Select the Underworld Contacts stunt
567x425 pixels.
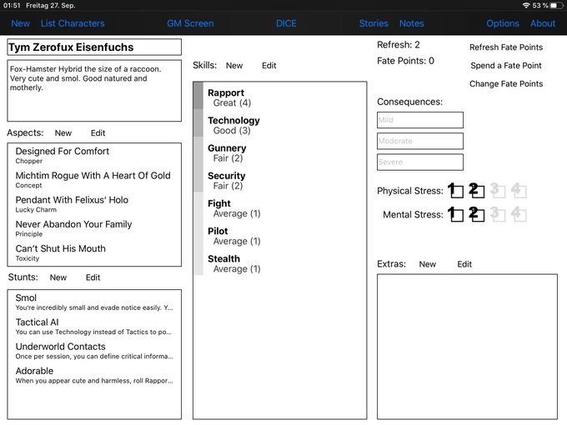[94, 351]
